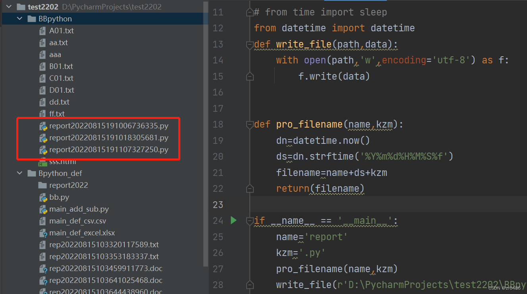Click the 'filename=name+ds+kzm' code line

pyautogui.click(x=332, y=172)
